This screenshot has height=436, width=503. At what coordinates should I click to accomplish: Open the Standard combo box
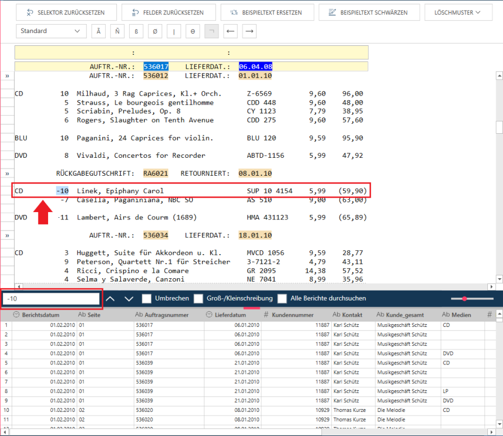[x=50, y=31]
